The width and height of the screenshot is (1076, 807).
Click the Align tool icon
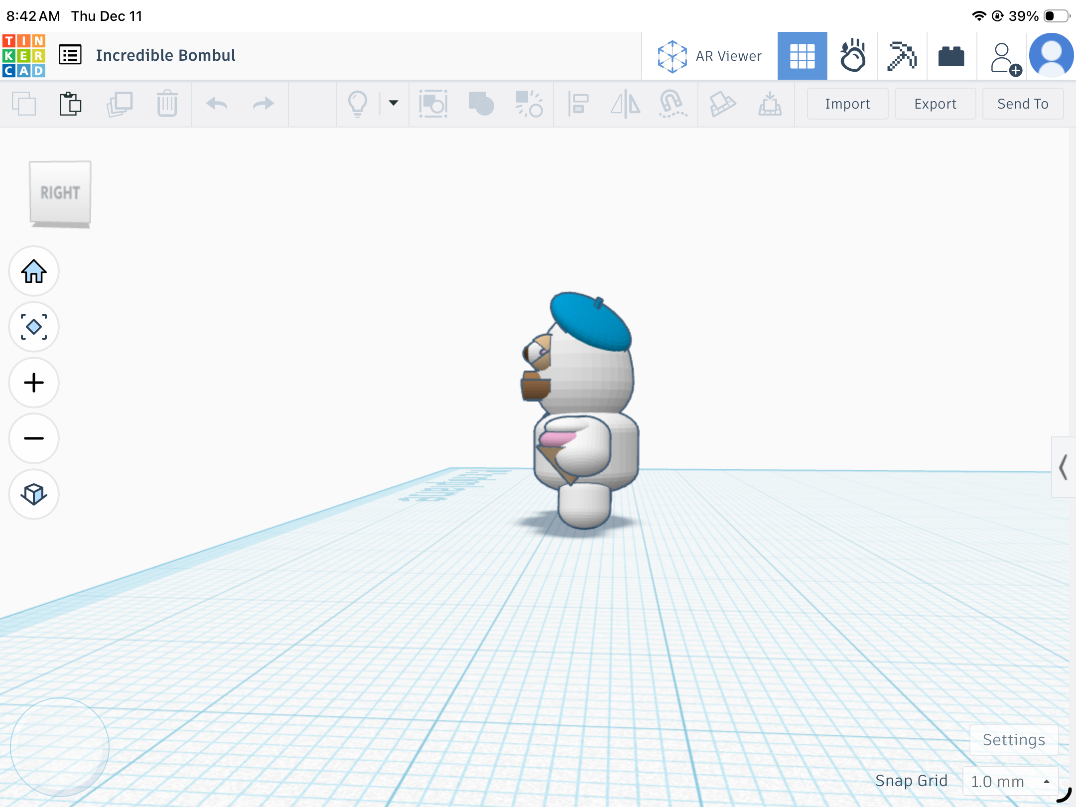coord(578,104)
